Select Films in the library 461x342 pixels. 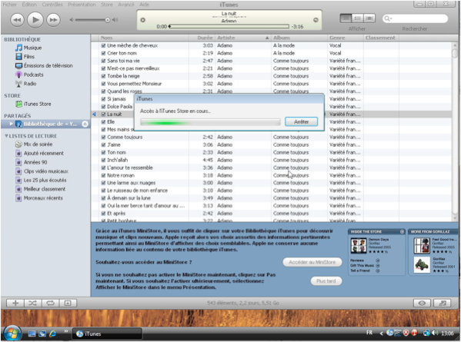pos(28,57)
